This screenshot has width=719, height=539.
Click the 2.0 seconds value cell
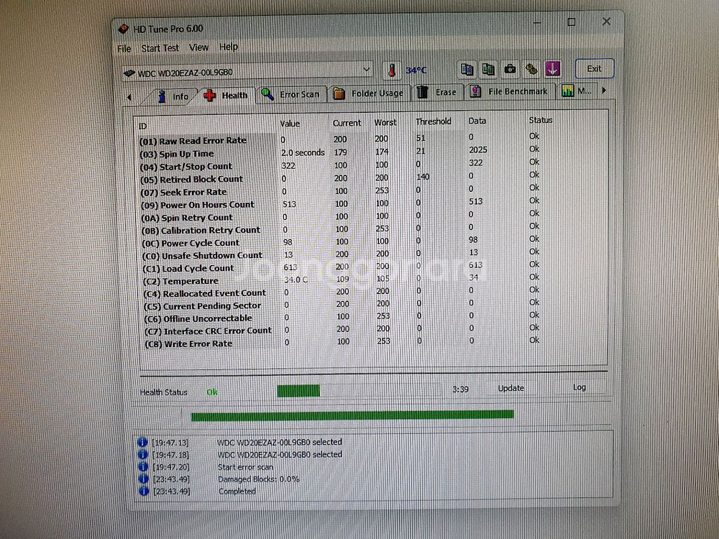(x=303, y=152)
